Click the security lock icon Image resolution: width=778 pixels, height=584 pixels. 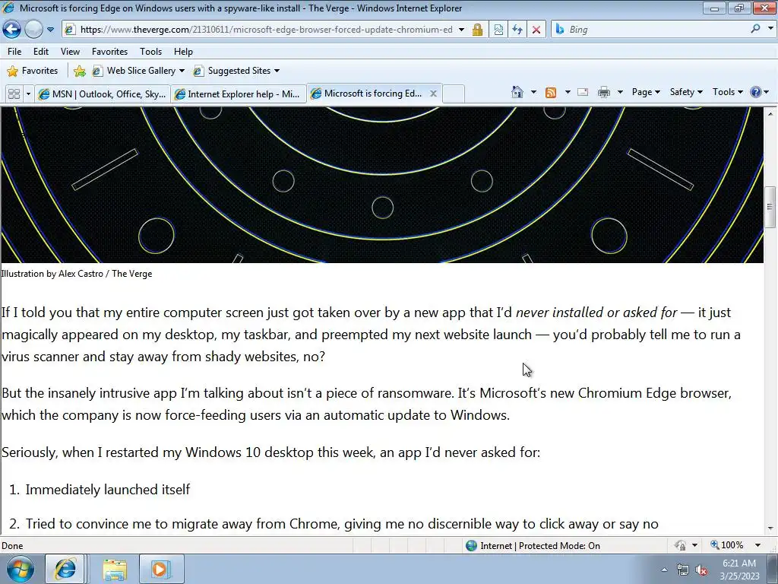(x=477, y=30)
